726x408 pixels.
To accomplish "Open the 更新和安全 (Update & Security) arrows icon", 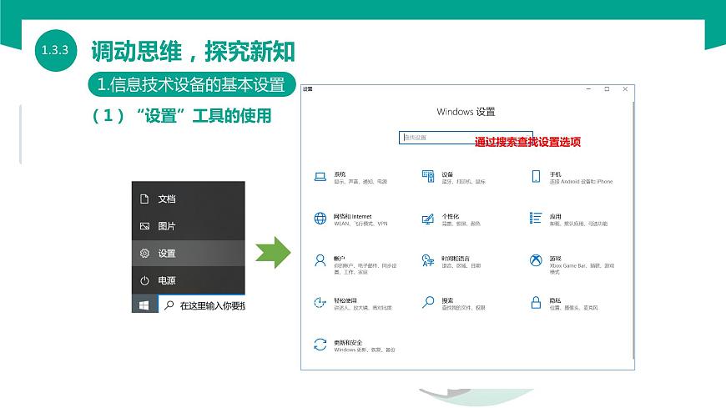I will coord(320,345).
